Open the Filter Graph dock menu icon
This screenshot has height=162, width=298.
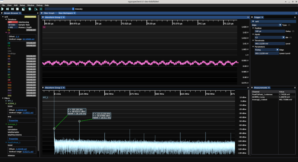coord(42,13)
